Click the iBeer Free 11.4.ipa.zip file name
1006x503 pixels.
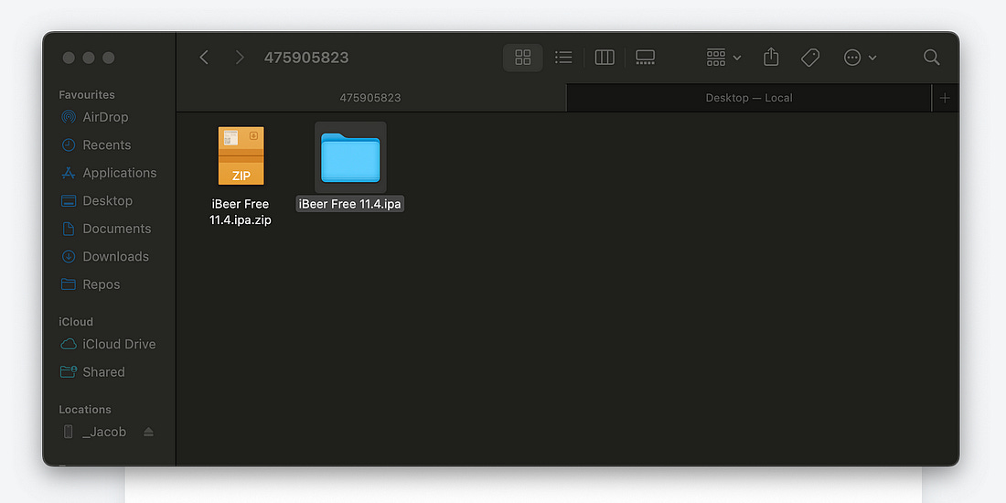point(241,212)
